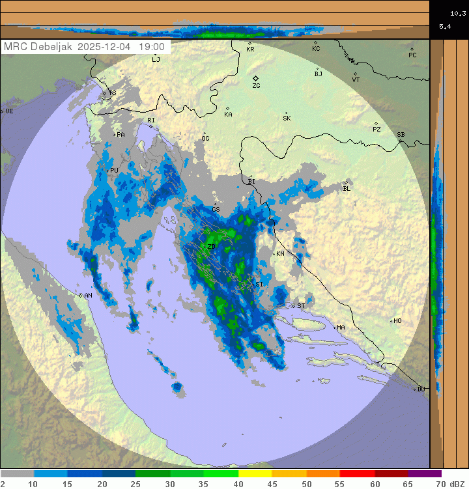Select the VE marker at the left edge
Image resolution: width=469 pixels, height=489 pixels.
(3, 111)
